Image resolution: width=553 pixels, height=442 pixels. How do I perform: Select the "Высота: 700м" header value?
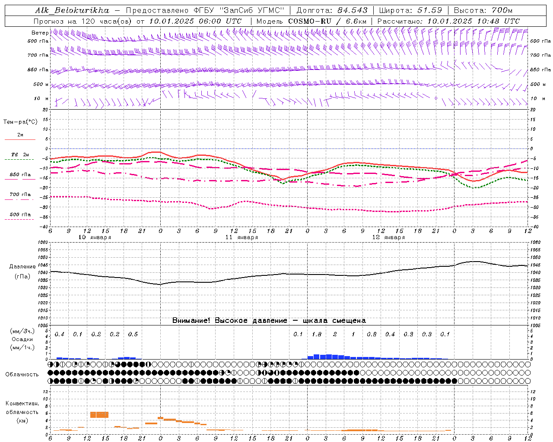[483, 10]
